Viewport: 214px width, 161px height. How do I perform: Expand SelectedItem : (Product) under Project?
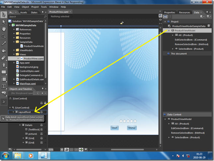(173, 49)
